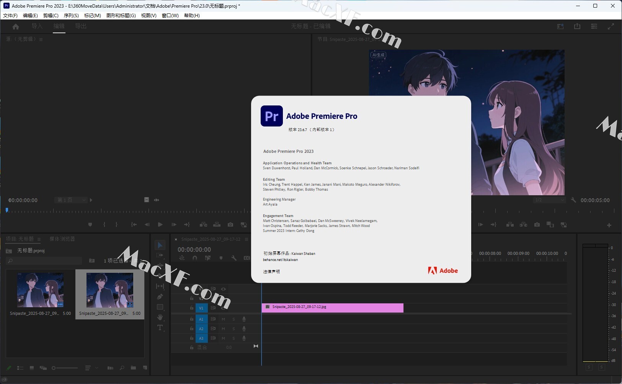The image size is (622, 384).
Task: Go to In point in Source monitor
Action: [x=134, y=225]
